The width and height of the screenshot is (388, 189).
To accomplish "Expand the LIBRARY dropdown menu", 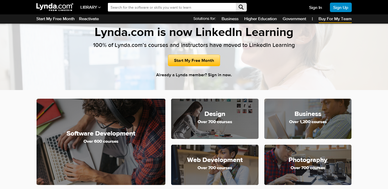I will click(x=91, y=7).
